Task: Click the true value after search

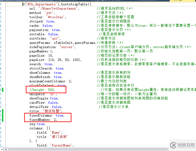Action: tap(48, 64)
